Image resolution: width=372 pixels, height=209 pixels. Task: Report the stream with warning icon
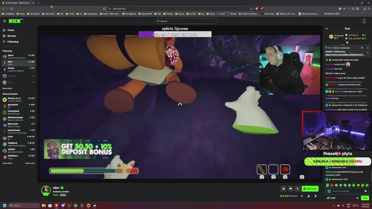309,196
